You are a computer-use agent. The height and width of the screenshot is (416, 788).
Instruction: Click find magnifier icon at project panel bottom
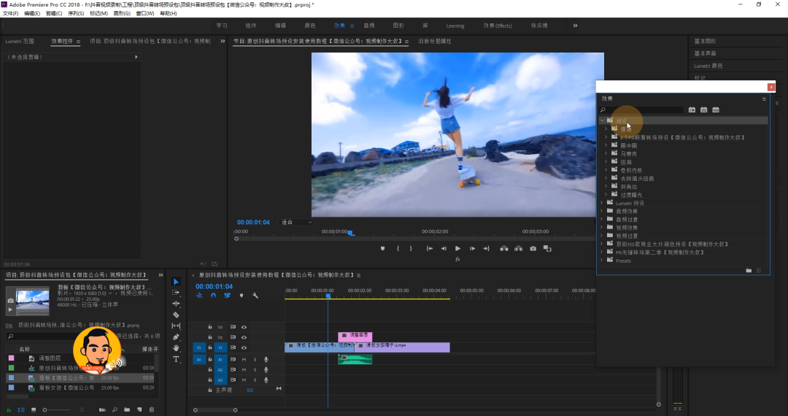(x=115, y=410)
